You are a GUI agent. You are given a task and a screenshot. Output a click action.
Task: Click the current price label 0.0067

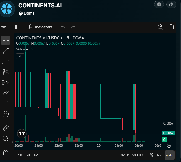tap(168, 133)
